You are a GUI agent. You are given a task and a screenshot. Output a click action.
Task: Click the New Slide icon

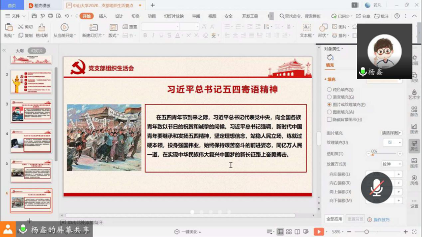pos(94,27)
